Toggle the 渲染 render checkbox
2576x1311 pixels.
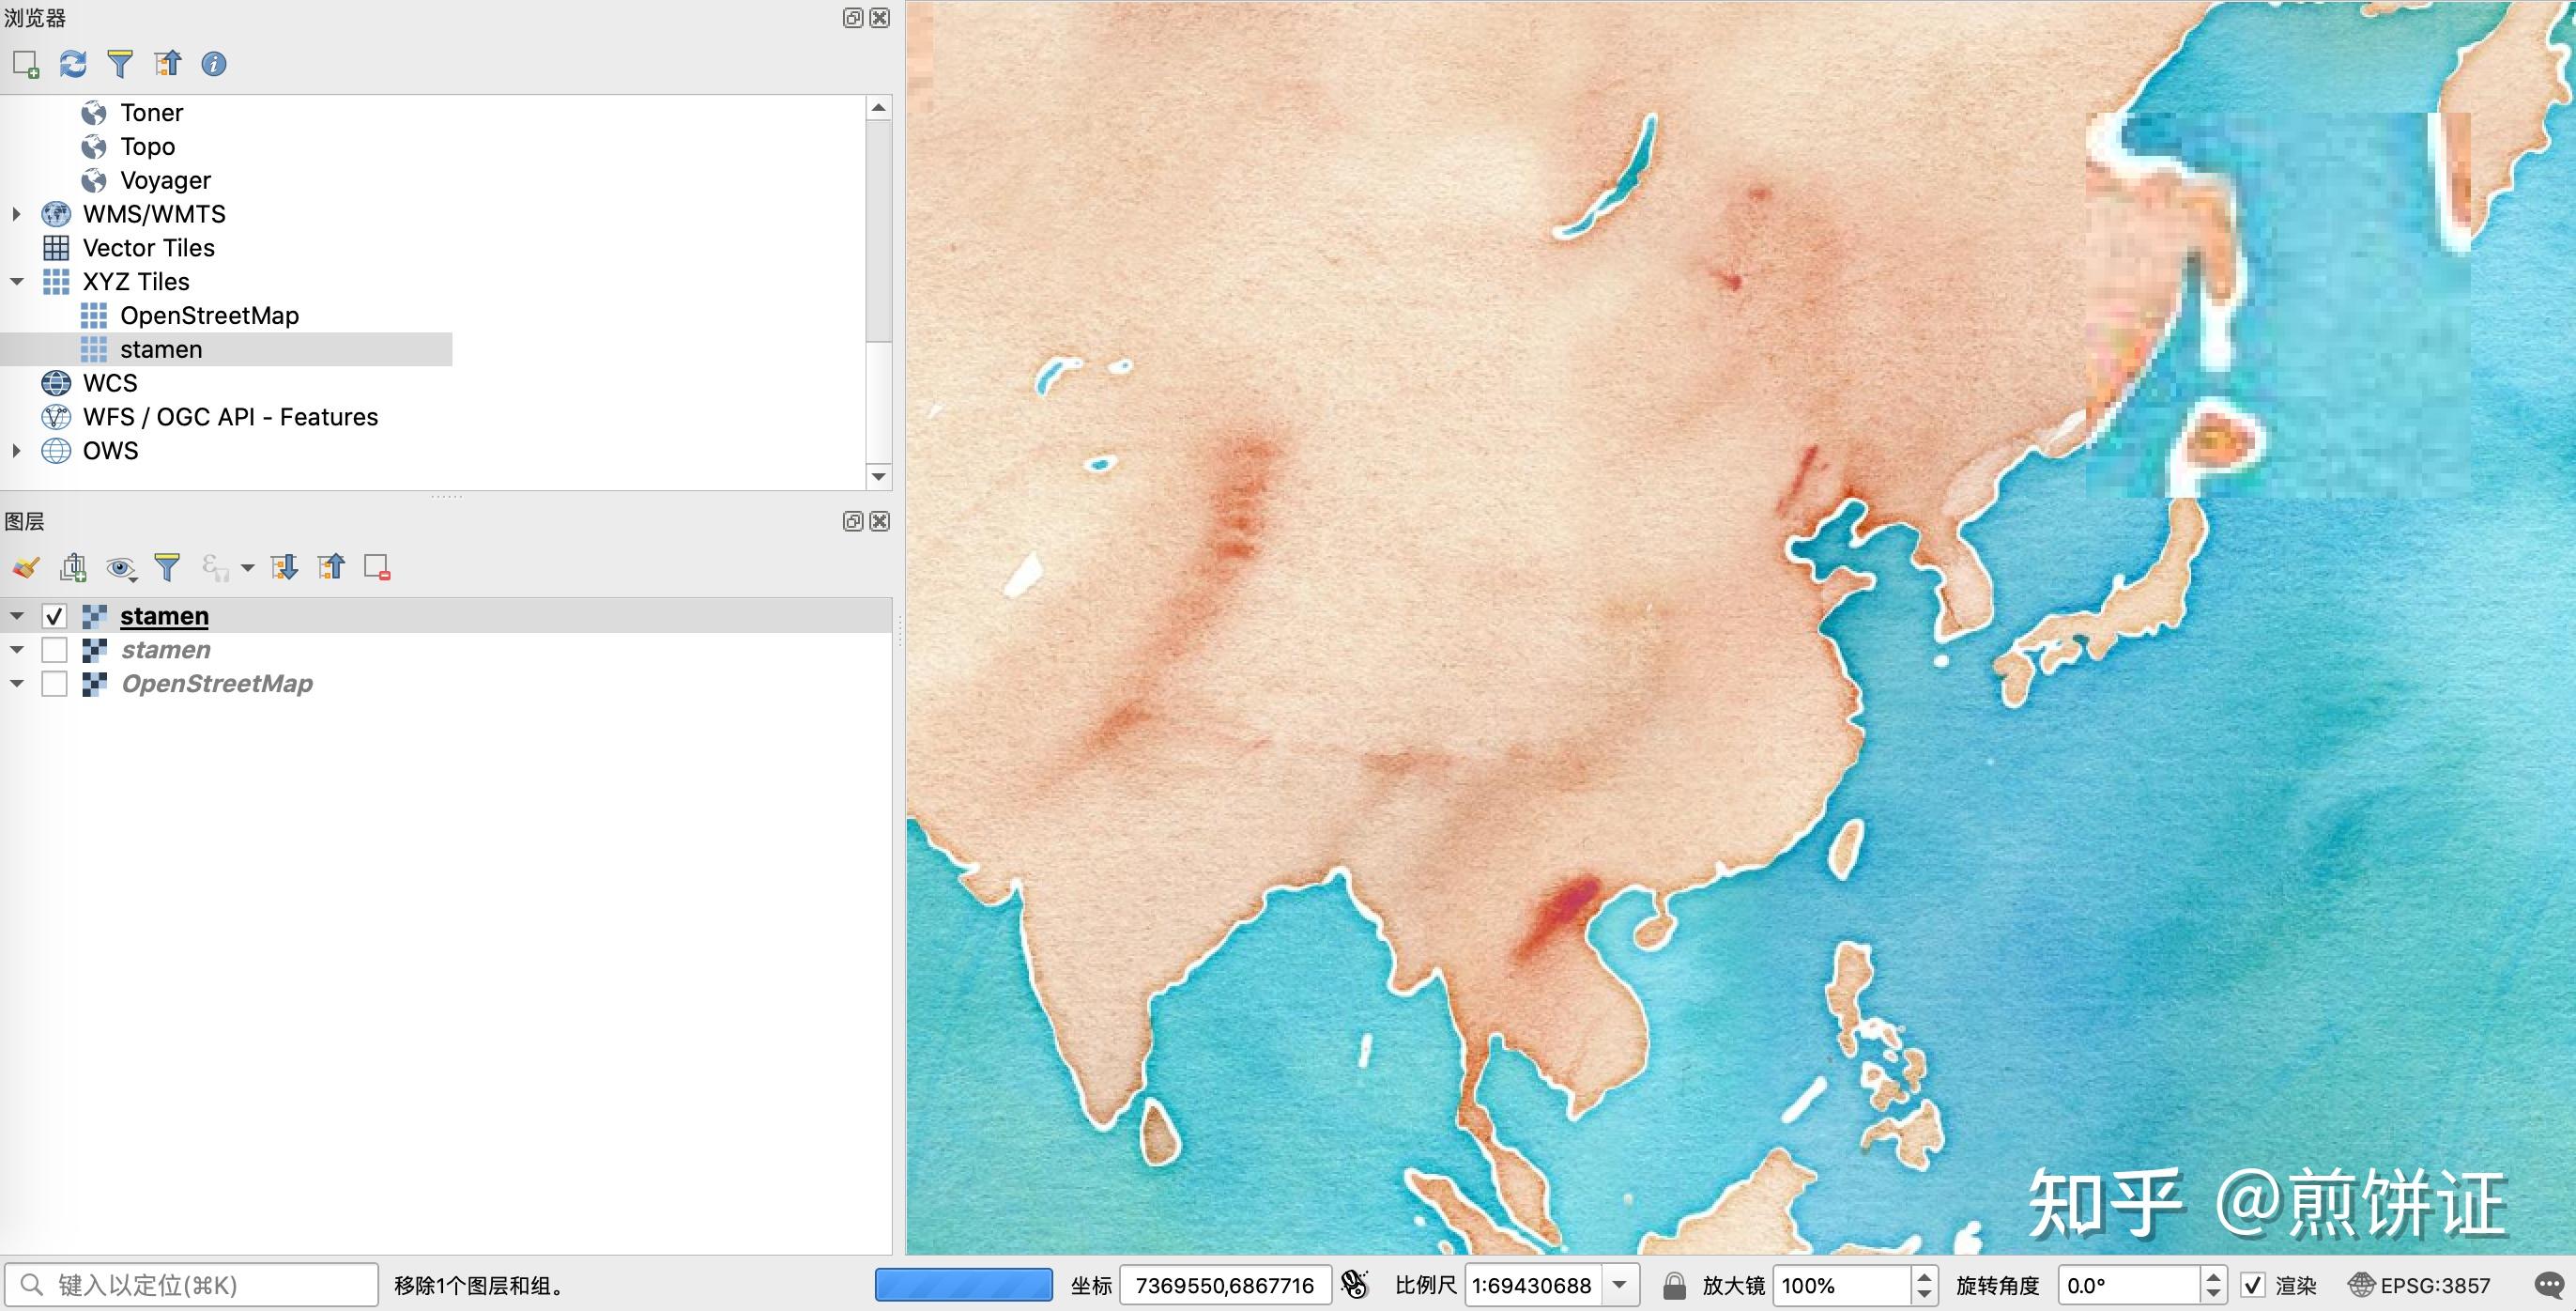click(x=2253, y=1285)
